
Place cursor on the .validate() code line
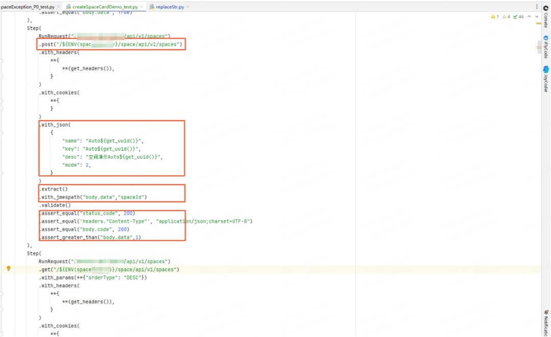click(x=55, y=205)
